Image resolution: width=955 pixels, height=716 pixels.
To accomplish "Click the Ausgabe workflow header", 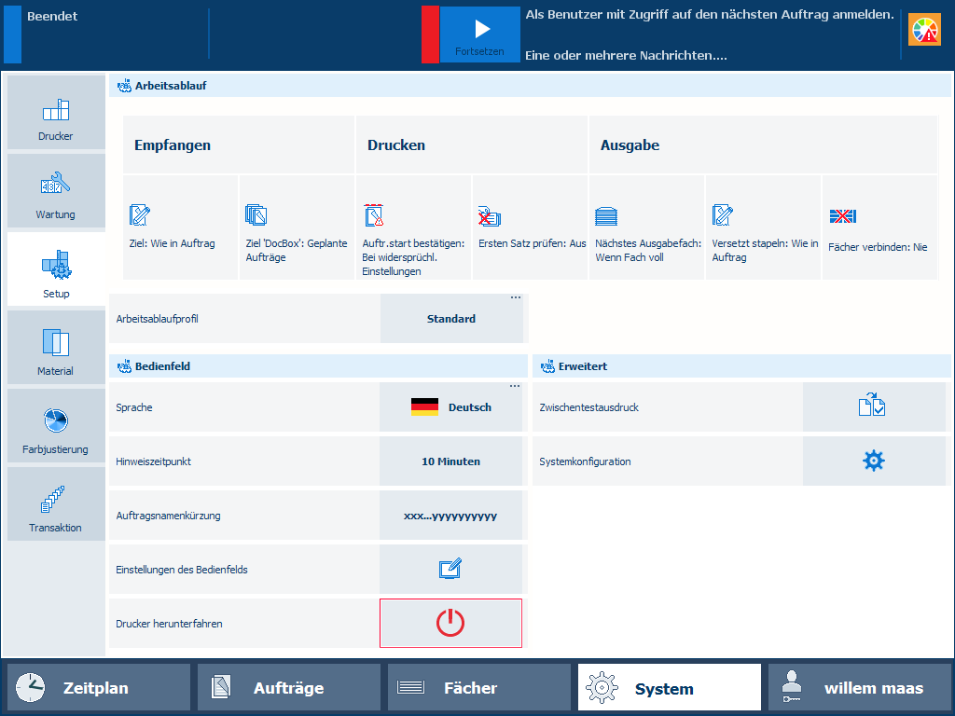I will [x=763, y=145].
